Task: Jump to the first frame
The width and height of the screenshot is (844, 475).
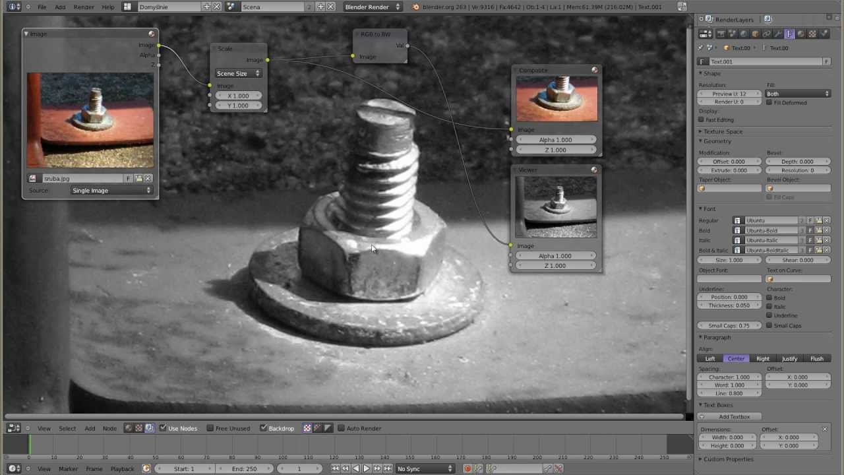Action: [x=335, y=468]
